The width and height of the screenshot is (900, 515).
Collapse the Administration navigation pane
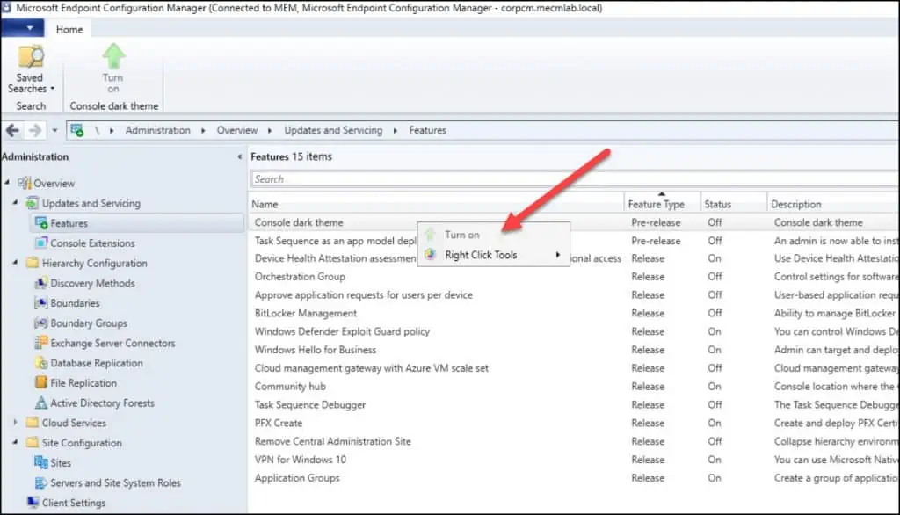coord(239,156)
